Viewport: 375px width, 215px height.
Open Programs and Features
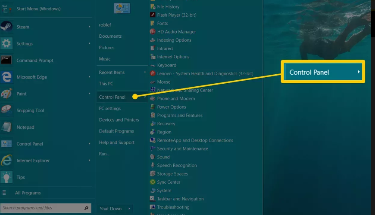pyautogui.click(x=180, y=115)
